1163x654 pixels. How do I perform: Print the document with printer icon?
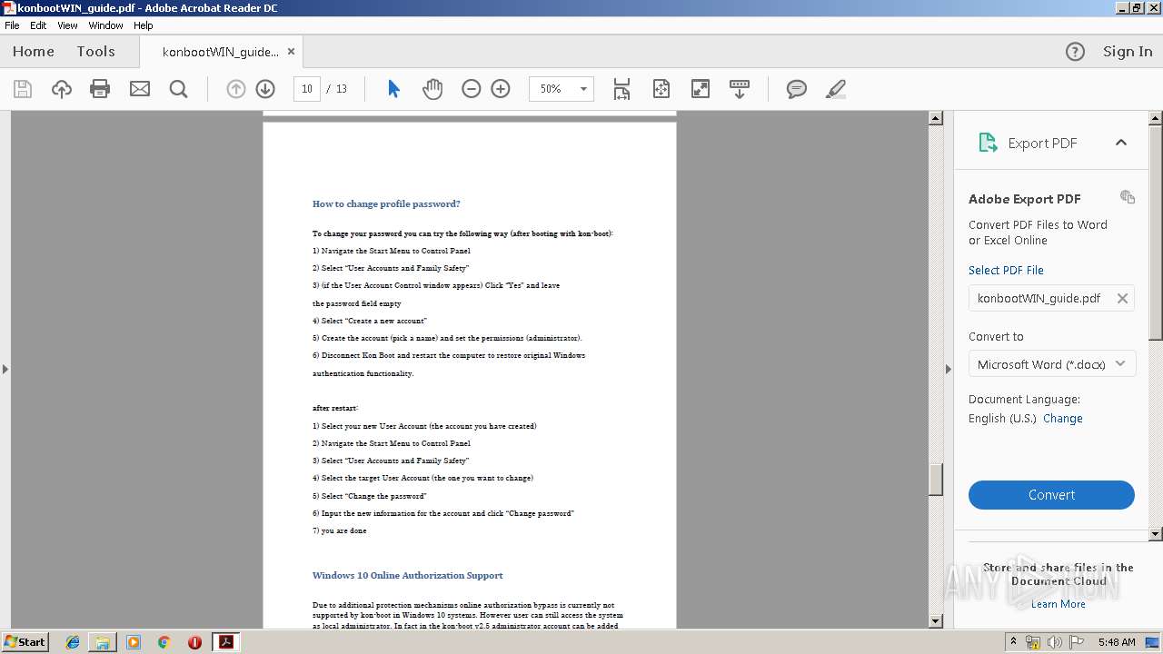click(100, 89)
